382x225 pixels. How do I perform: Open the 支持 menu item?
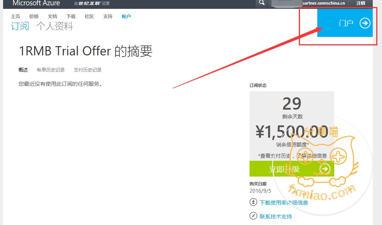pyautogui.click(x=108, y=16)
